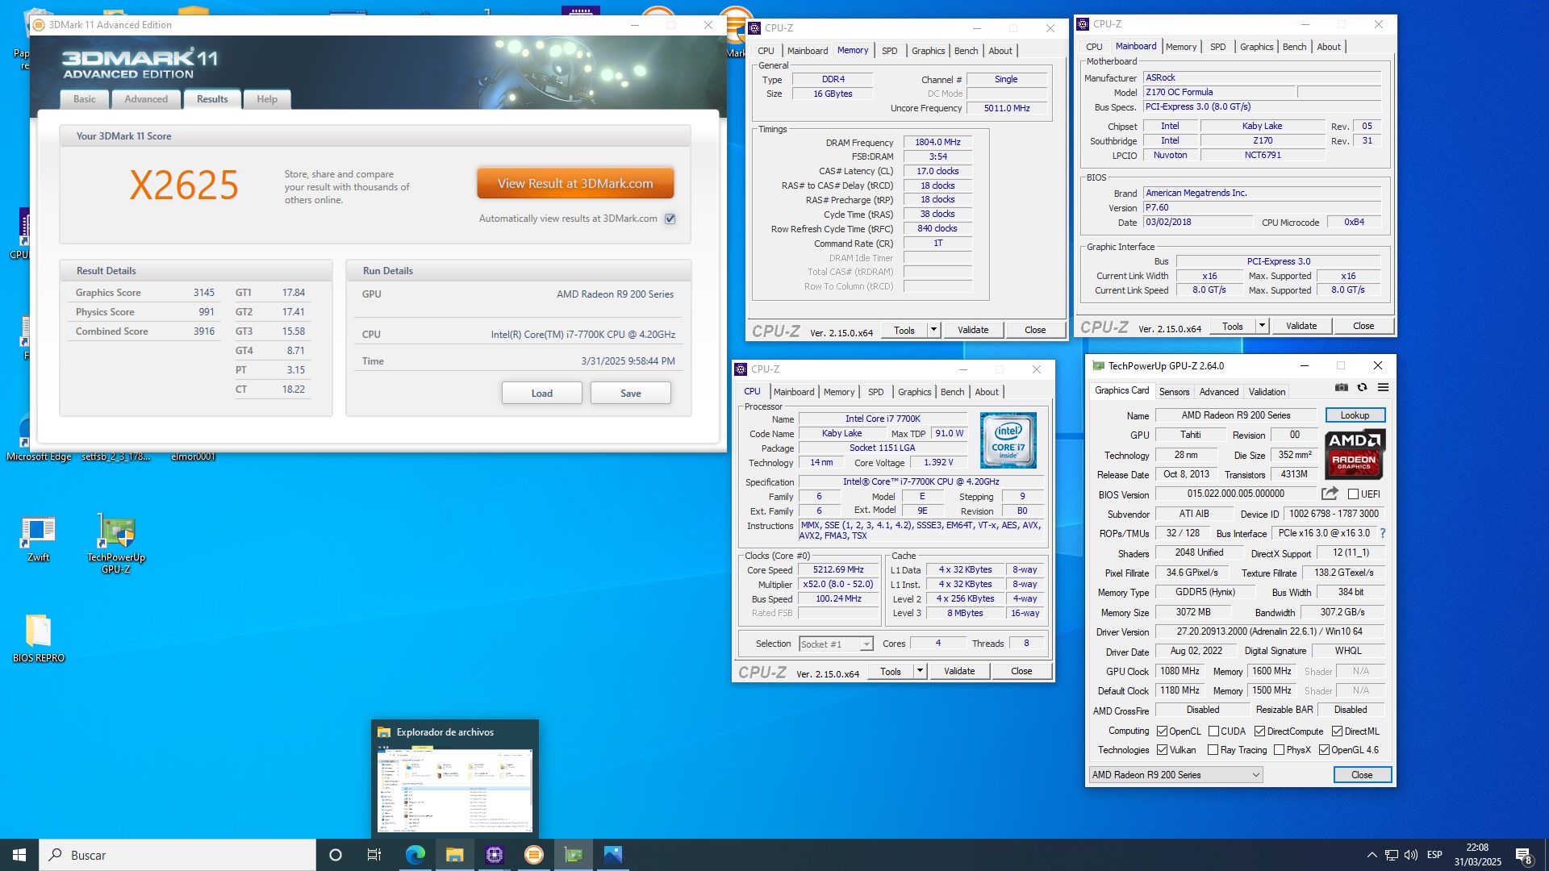
Task: Click the Buscar search box
Action: click(177, 855)
